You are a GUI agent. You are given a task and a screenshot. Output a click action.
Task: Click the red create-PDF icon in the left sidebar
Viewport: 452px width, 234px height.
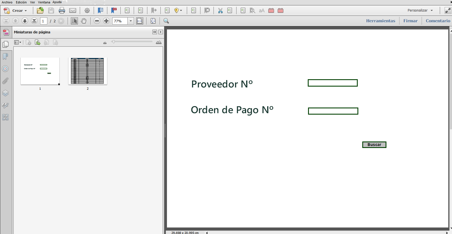[x=6, y=32]
